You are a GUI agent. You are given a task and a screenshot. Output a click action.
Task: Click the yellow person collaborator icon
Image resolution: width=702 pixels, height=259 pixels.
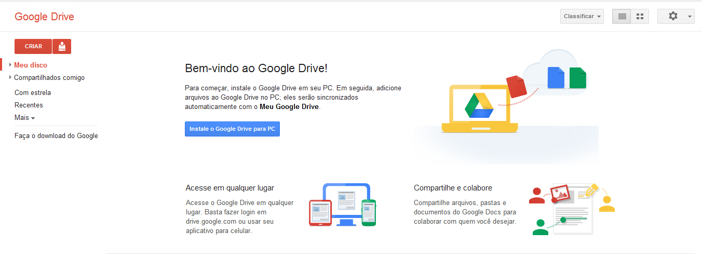pos(606,203)
